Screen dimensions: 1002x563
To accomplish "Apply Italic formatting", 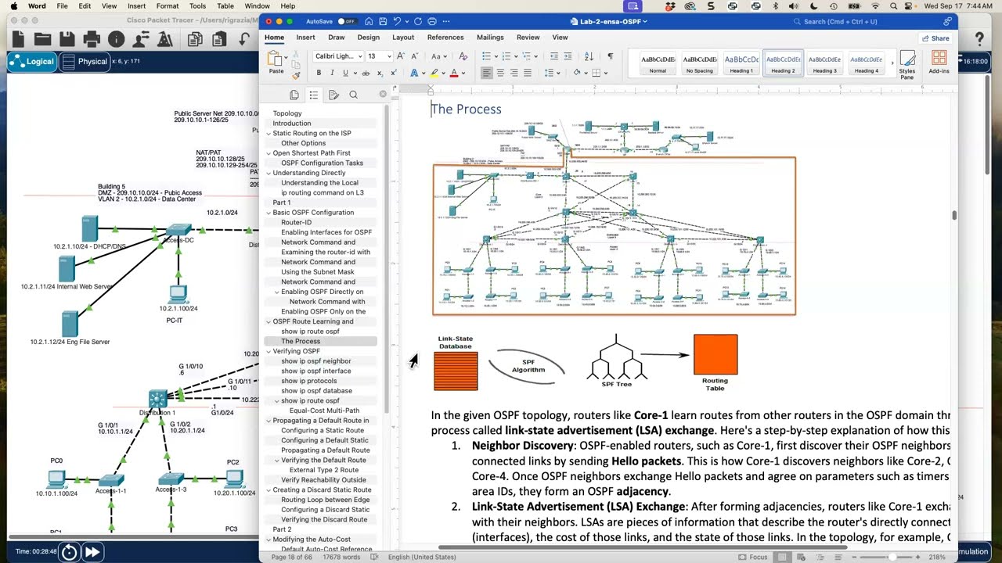I will coord(332,73).
